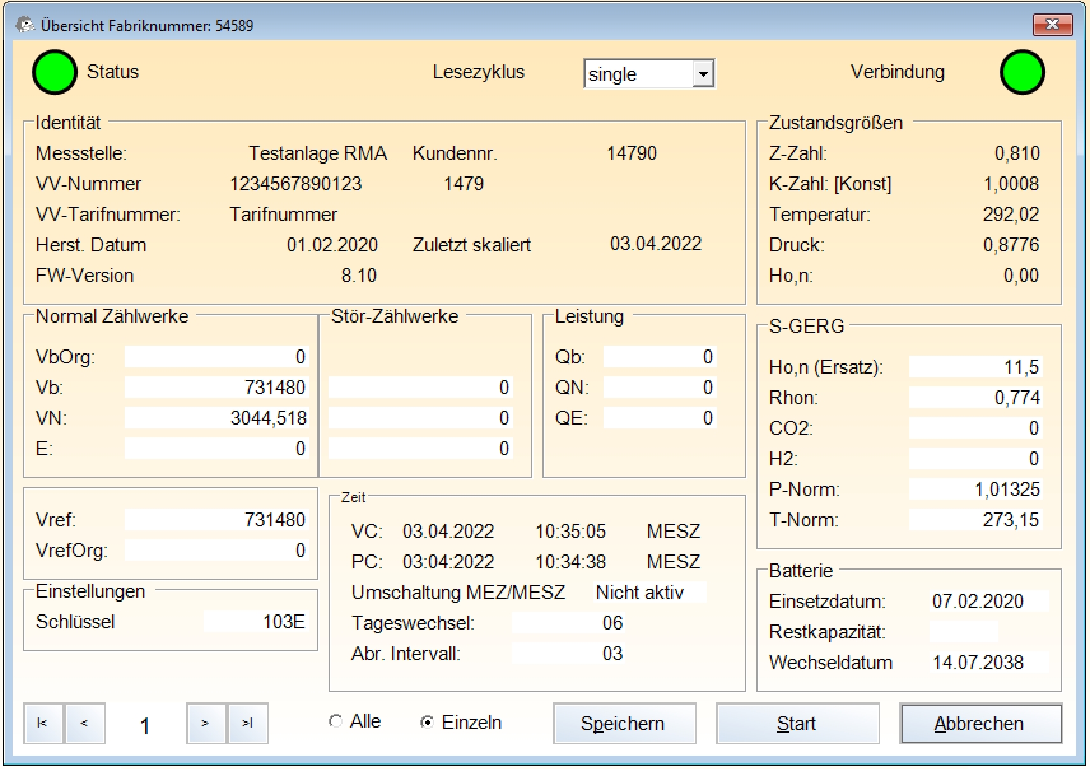1090x769 pixels.
Task: Click the QE Leistung value field
Action: pos(660,418)
